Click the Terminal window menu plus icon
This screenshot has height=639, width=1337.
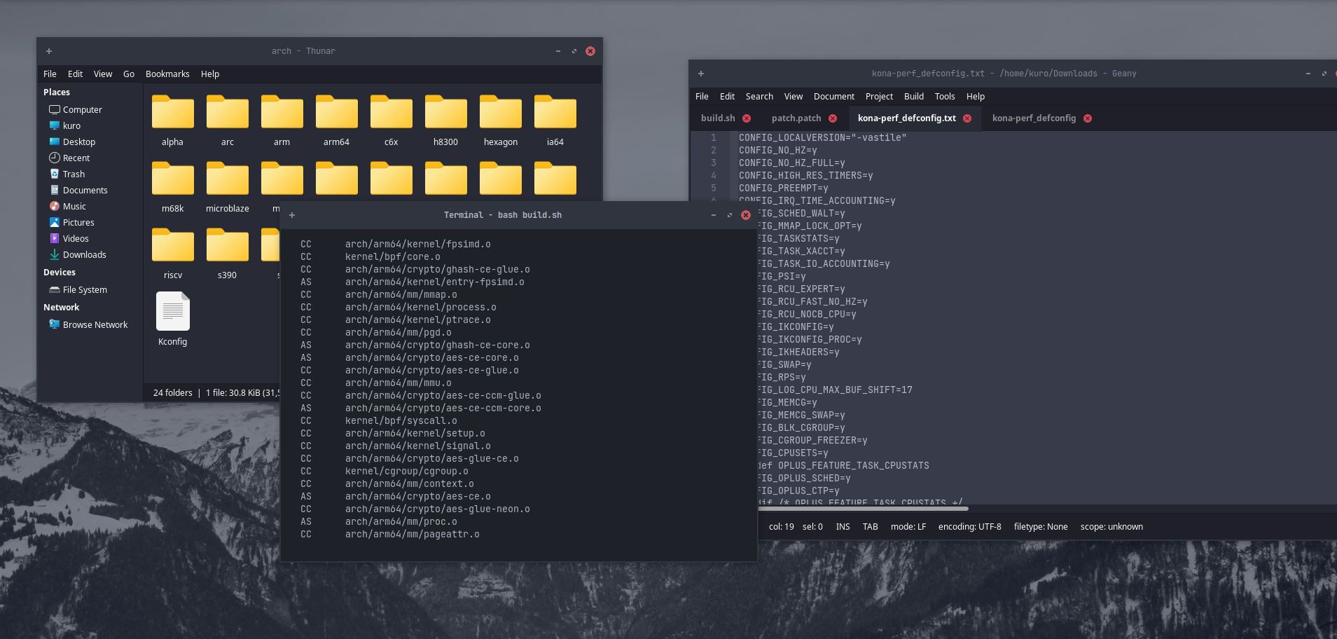pos(292,215)
